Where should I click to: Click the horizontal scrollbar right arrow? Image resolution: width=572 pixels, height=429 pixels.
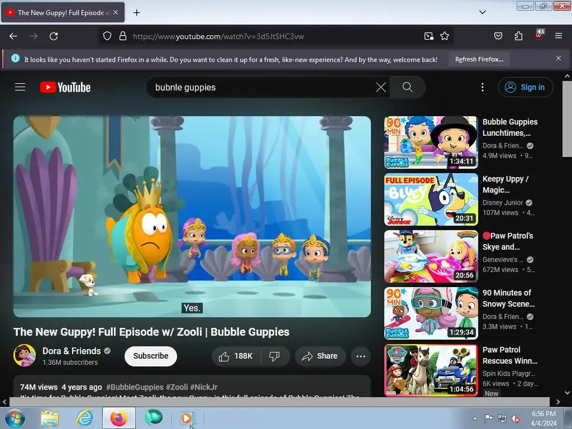[558, 402]
